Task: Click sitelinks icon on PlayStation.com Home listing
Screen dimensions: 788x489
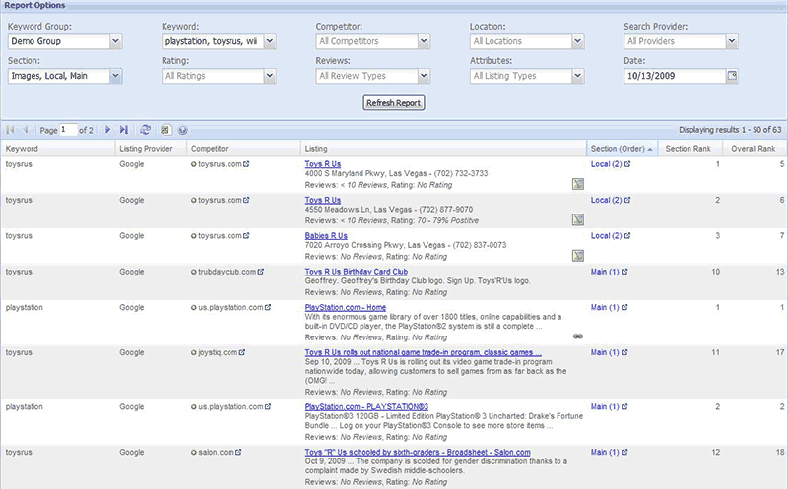Action: 578,336
